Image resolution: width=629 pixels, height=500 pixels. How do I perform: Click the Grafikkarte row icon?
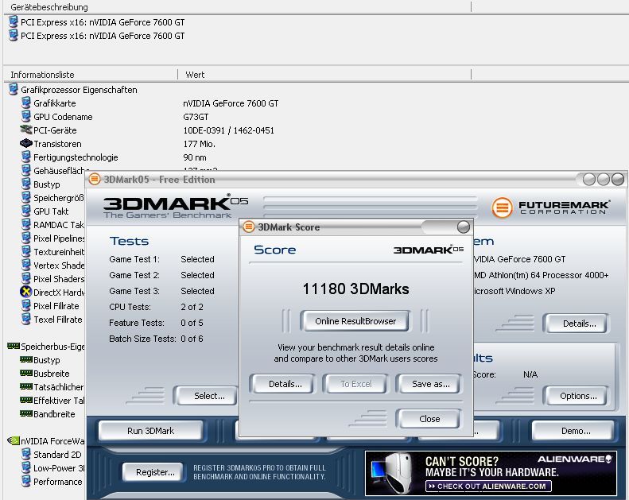(26, 103)
